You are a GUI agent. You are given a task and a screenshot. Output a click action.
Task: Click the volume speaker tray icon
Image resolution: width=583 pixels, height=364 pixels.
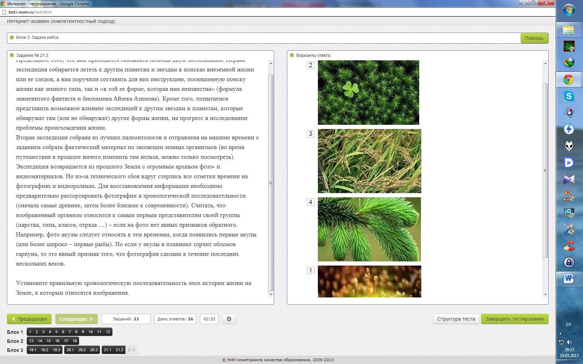(x=569, y=342)
